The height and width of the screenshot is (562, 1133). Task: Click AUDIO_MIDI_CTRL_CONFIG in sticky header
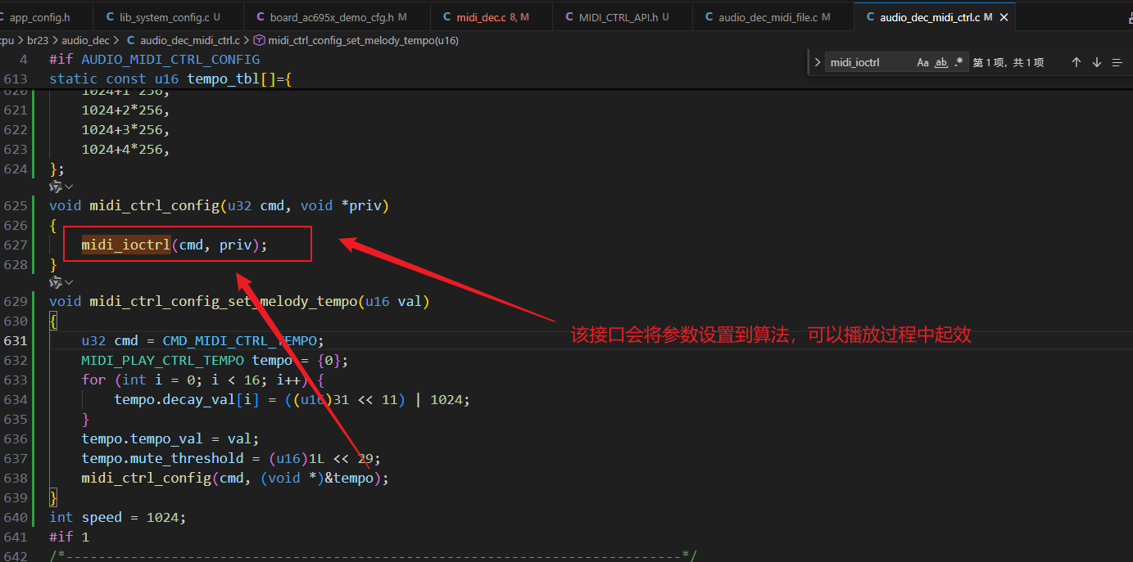pos(170,59)
